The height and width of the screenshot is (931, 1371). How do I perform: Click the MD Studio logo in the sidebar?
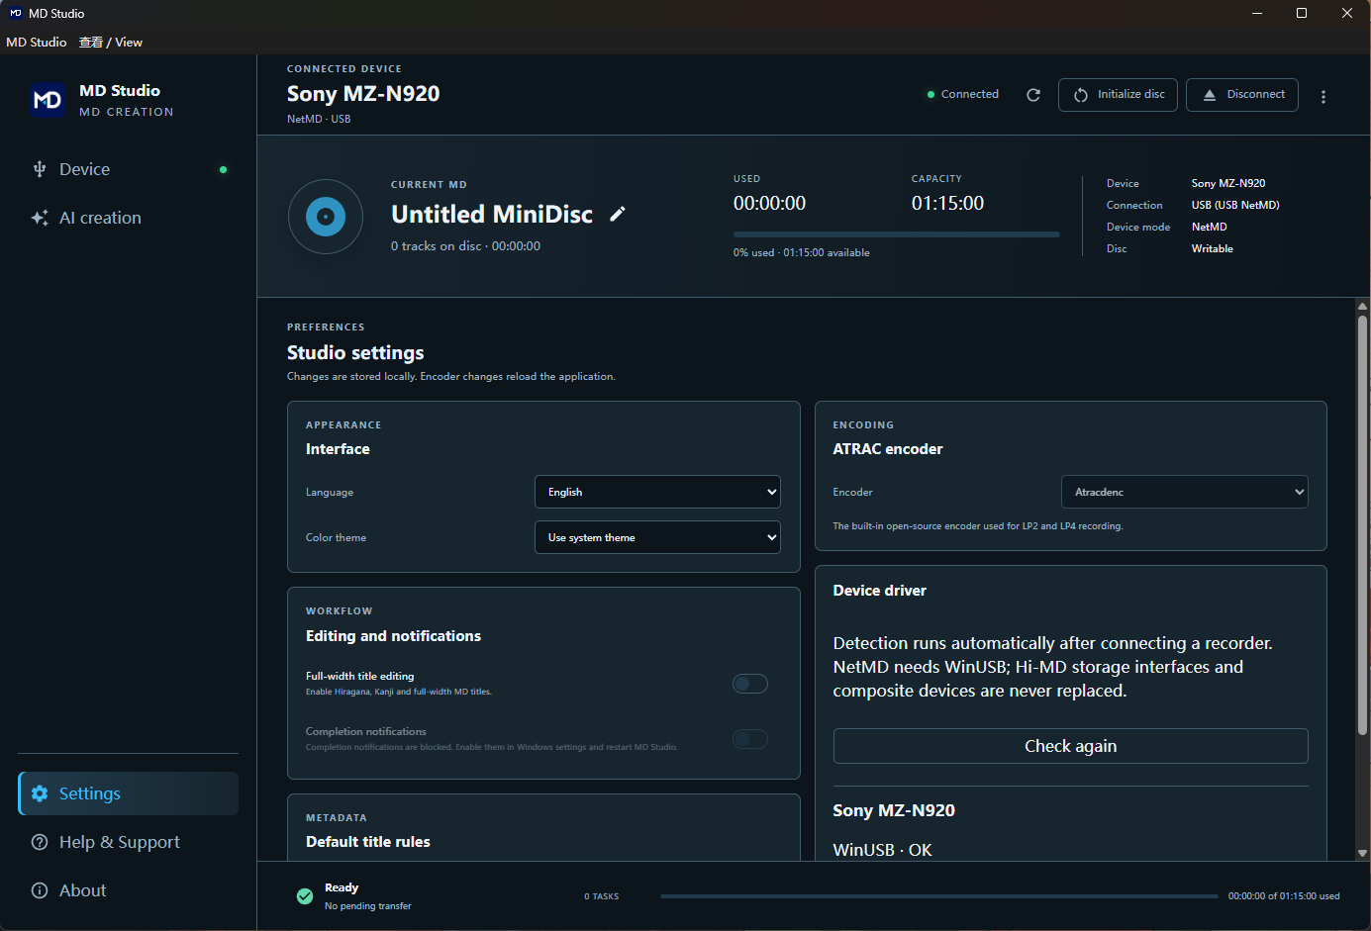(48, 100)
